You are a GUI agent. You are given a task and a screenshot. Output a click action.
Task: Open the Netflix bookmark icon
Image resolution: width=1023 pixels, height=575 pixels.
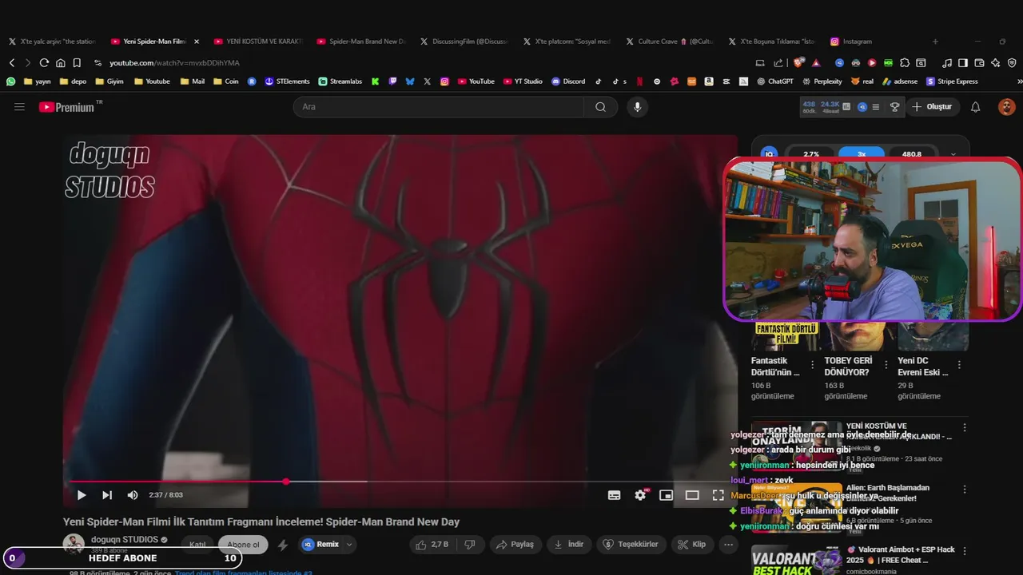click(x=639, y=81)
